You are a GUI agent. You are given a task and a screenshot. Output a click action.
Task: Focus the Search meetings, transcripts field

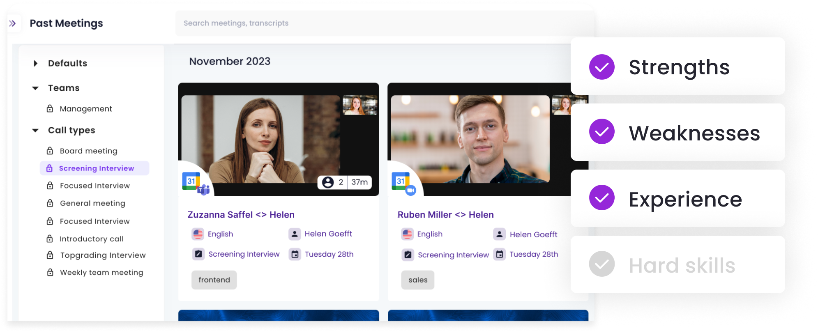[370, 23]
